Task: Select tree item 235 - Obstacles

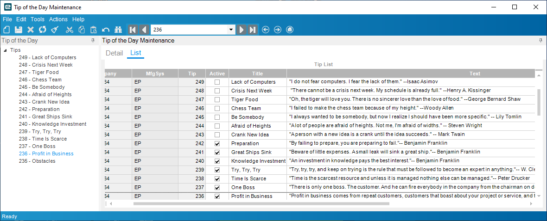Action: tap(37, 161)
